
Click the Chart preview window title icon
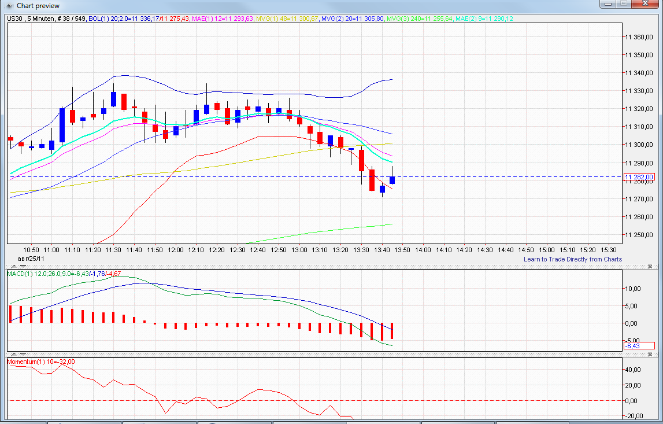click(9, 6)
